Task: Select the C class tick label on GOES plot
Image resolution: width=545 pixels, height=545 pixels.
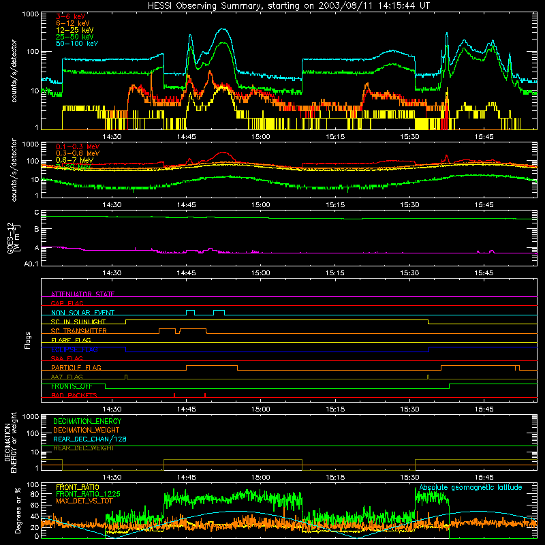Action: (37, 213)
